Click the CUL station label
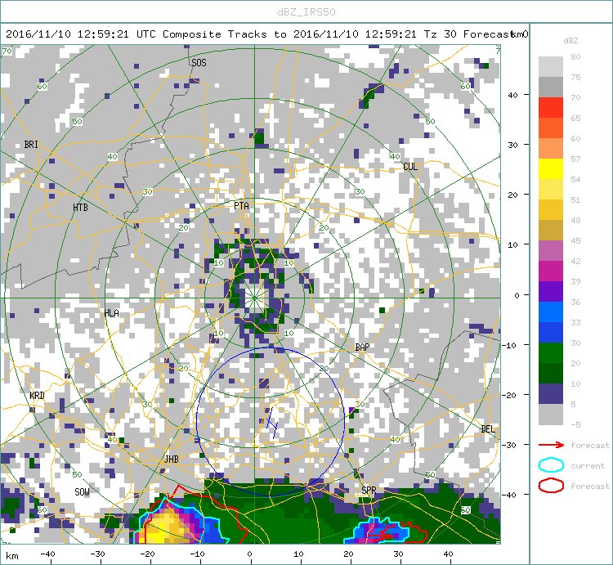 click(x=410, y=167)
